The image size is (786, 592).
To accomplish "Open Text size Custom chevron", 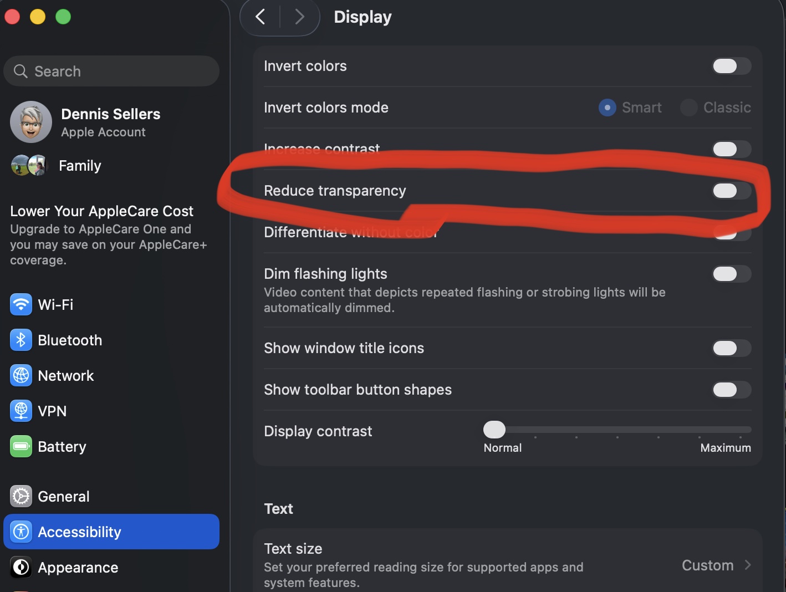I will pyautogui.click(x=748, y=565).
